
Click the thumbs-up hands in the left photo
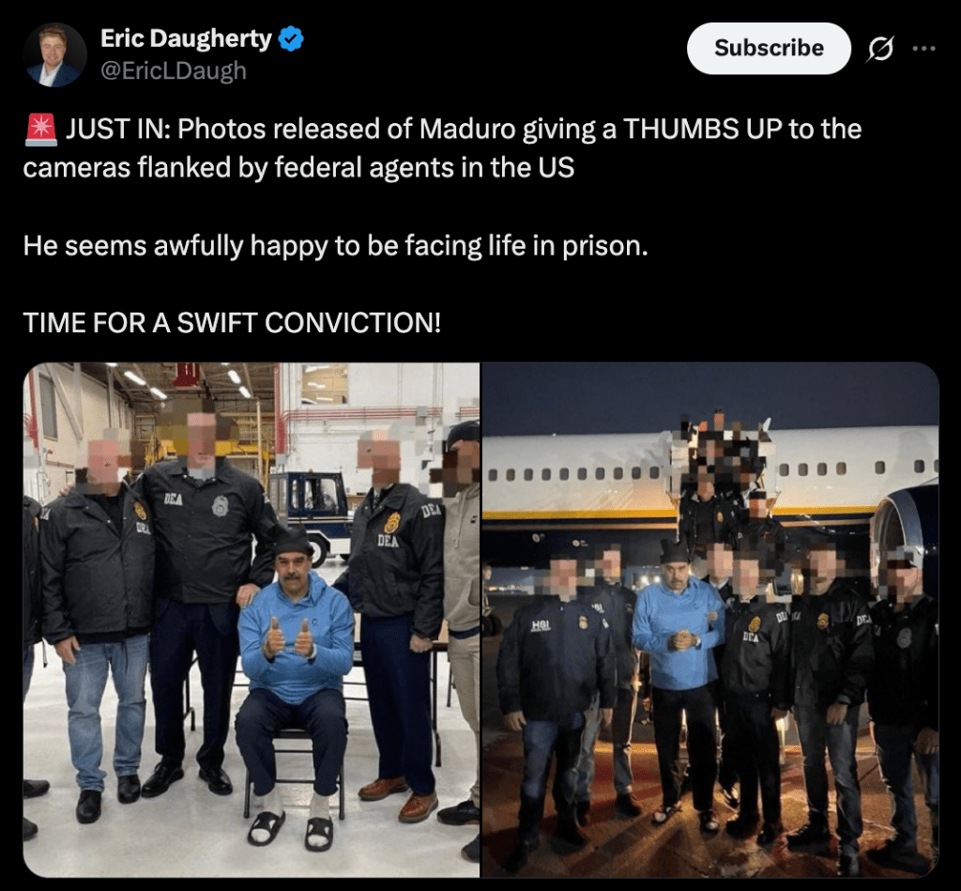tap(289, 638)
